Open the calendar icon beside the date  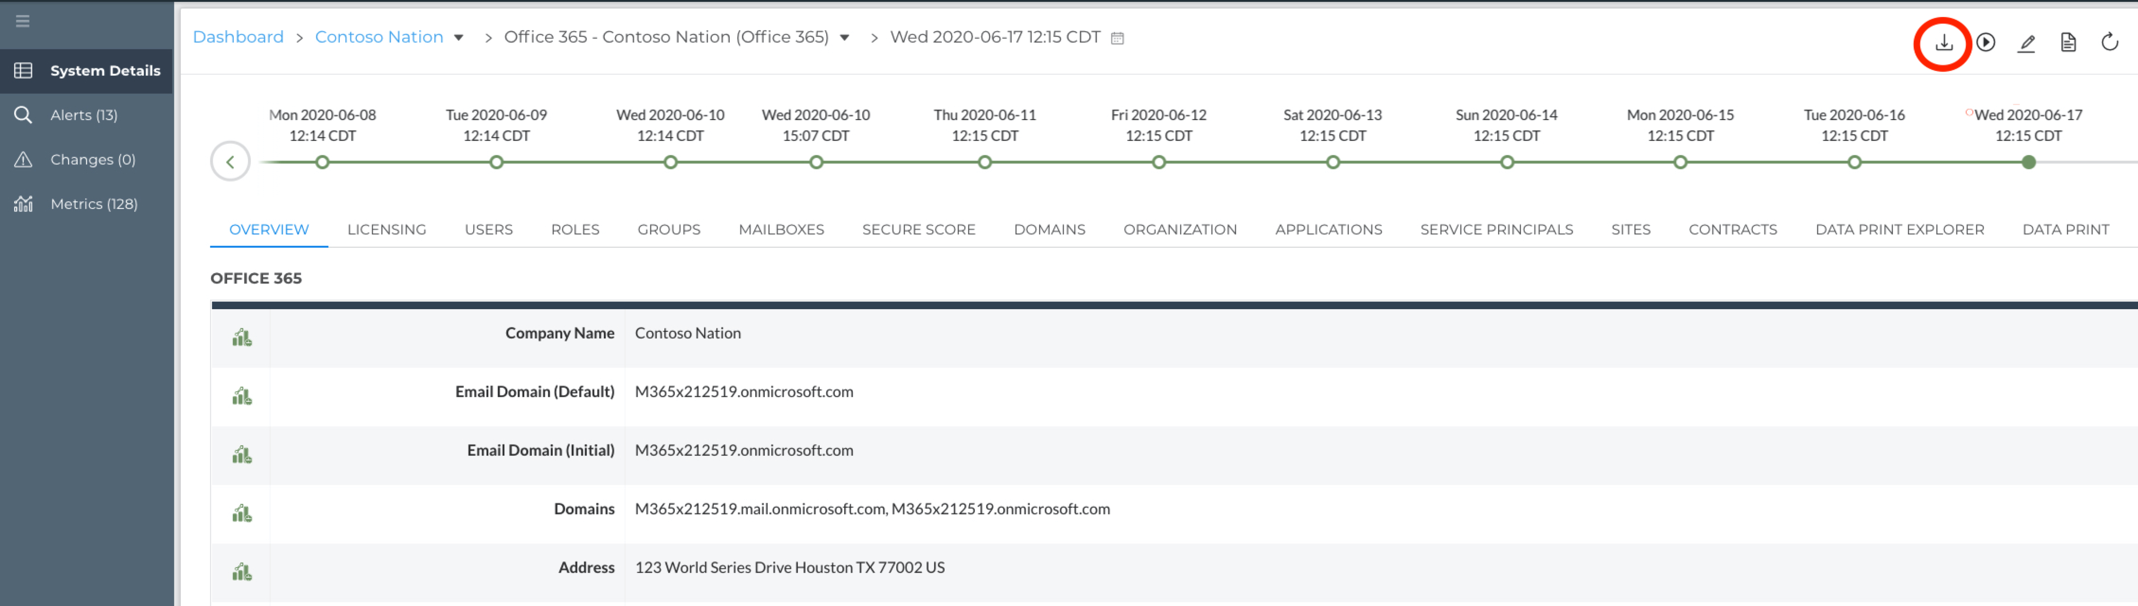1117,38
